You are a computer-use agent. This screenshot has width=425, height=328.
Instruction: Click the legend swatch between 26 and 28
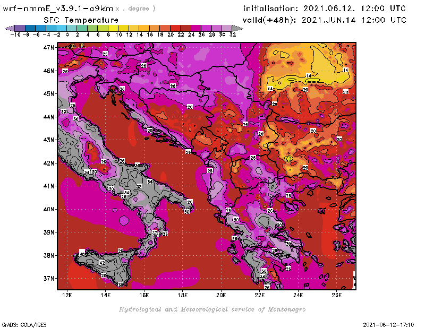coord(206,28)
